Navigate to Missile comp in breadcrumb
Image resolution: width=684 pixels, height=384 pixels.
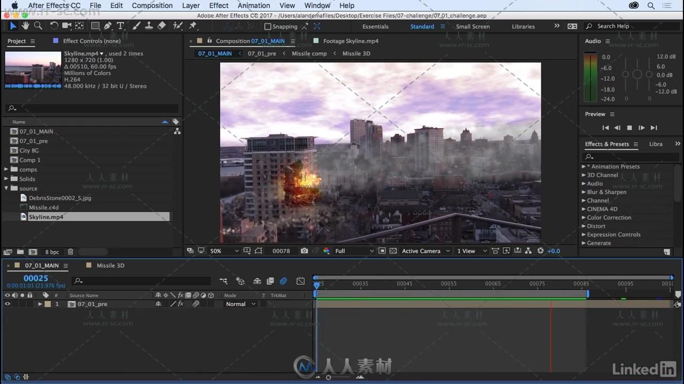tap(309, 53)
